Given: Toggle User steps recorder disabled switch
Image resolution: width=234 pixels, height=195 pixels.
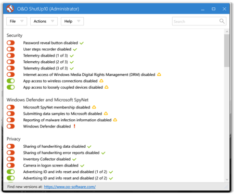Looking at the screenshot, I should [x=11, y=49].
